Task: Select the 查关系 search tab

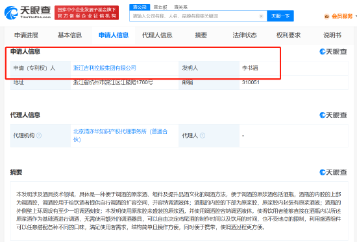Action: pyautogui.click(x=181, y=7)
